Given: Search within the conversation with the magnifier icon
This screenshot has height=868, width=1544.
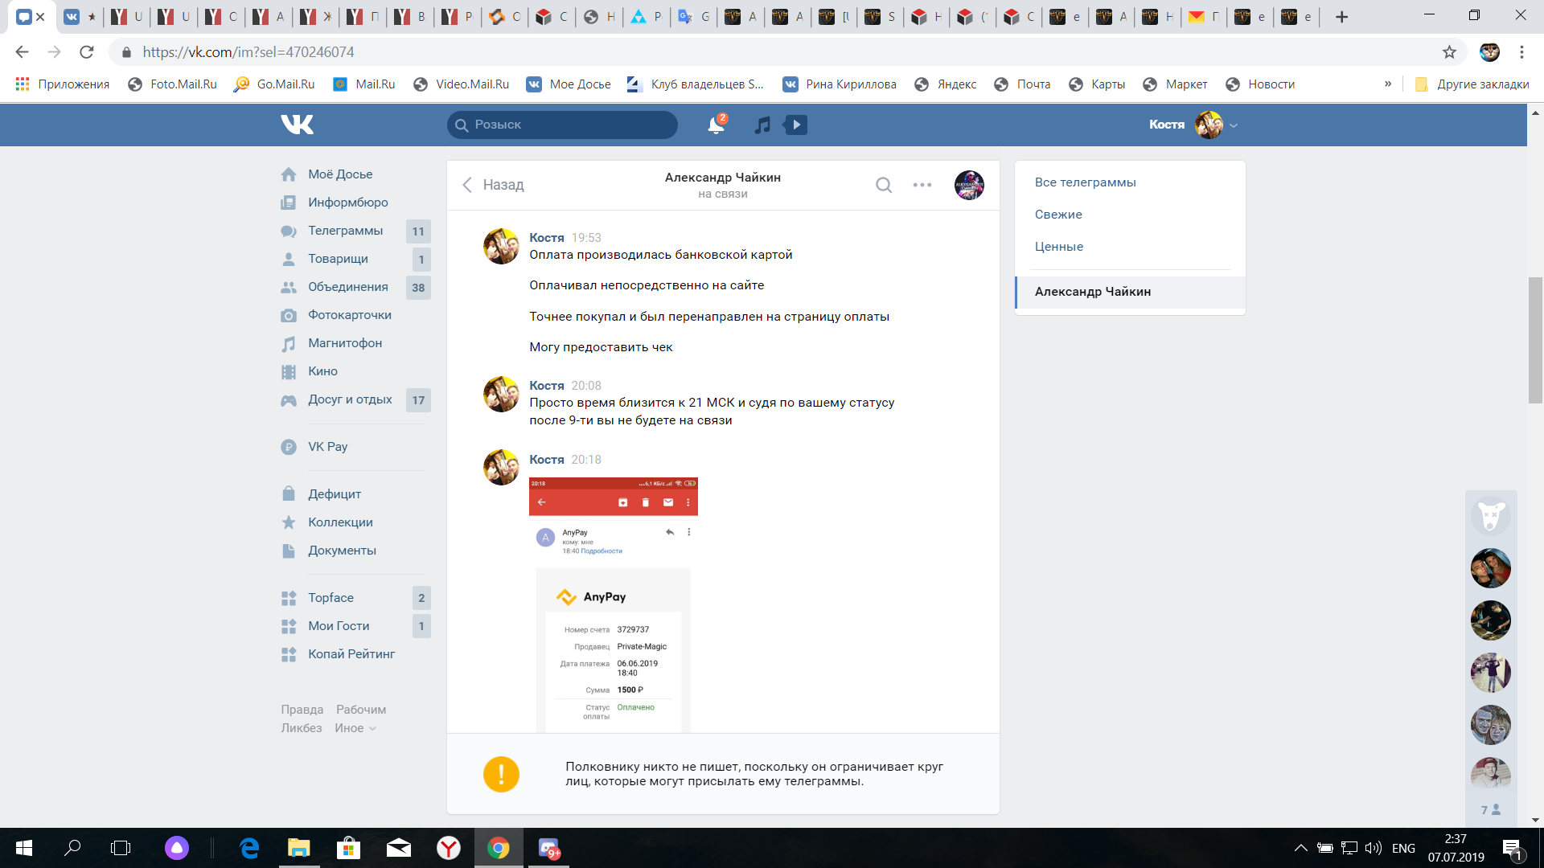Looking at the screenshot, I should pos(883,185).
